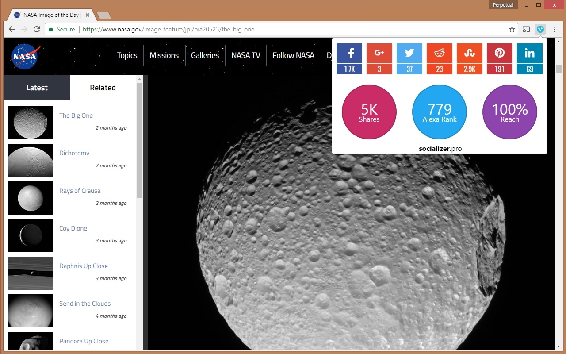Maximize the Chrome window
The width and height of the screenshot is (566, 354).
[x=539, y=5]
